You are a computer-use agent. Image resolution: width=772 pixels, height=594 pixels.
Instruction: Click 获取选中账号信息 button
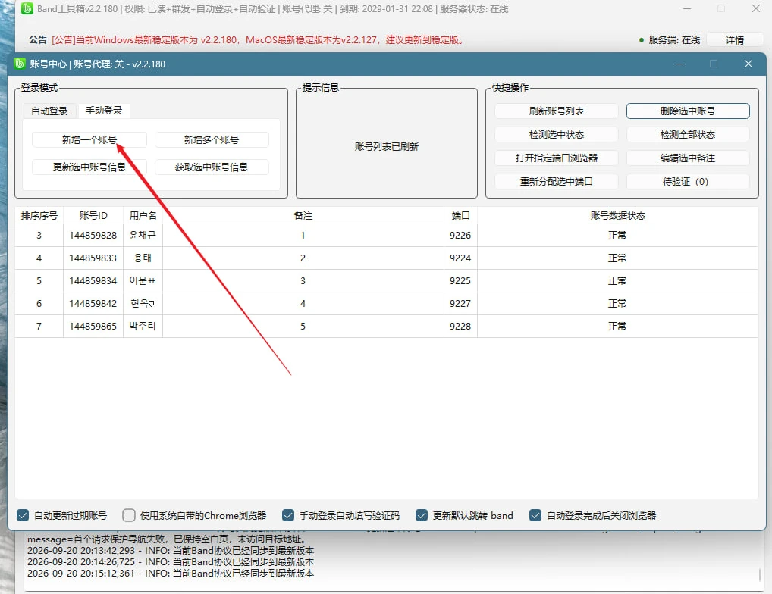[212, 167]
